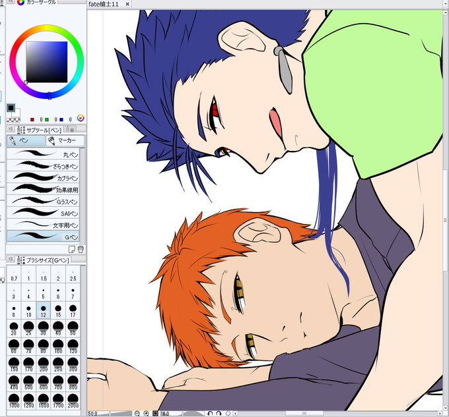Rotate the canvas right
The height and width of the screenshot is (417, 449).
coord(219,413)
